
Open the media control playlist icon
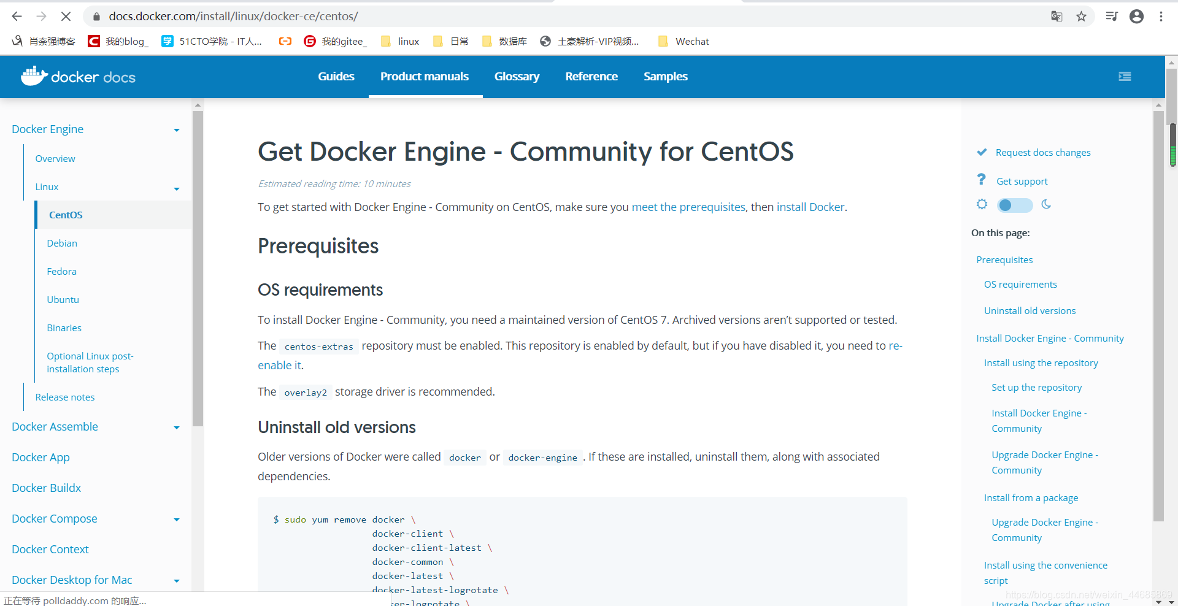(x=1111, y=17)
